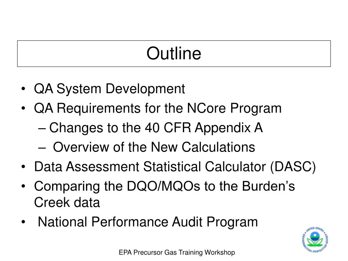Select QA Requirements for the NCore Program

pos(158,109)
